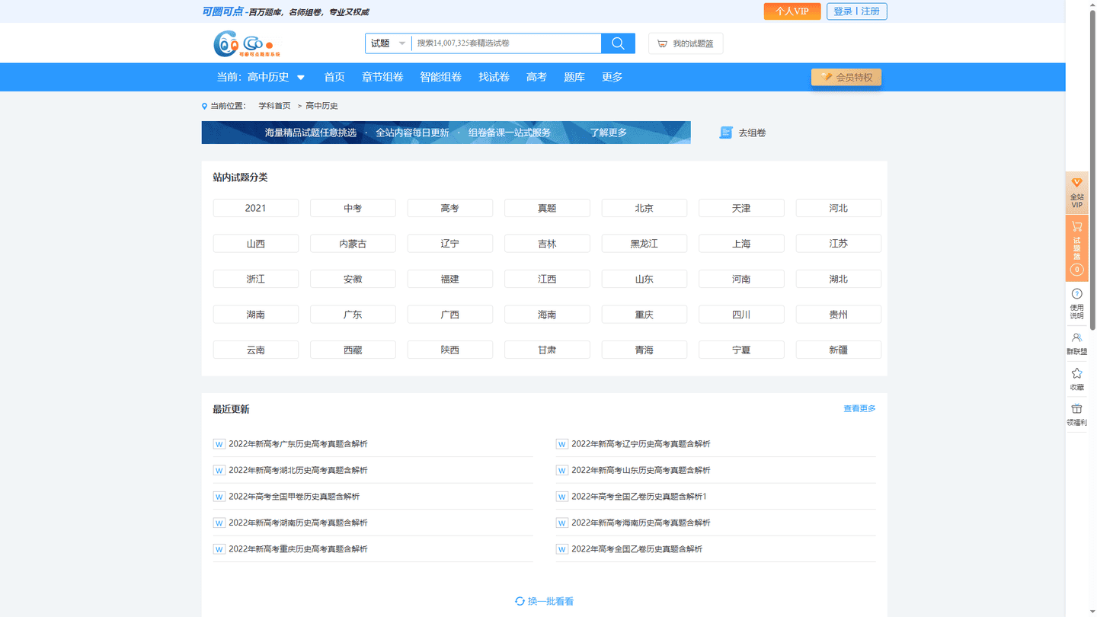Click the 全站VIP diamond icon in sidebar
Viewport: 1097px width, 617px height.
(x=1076, y=183)
